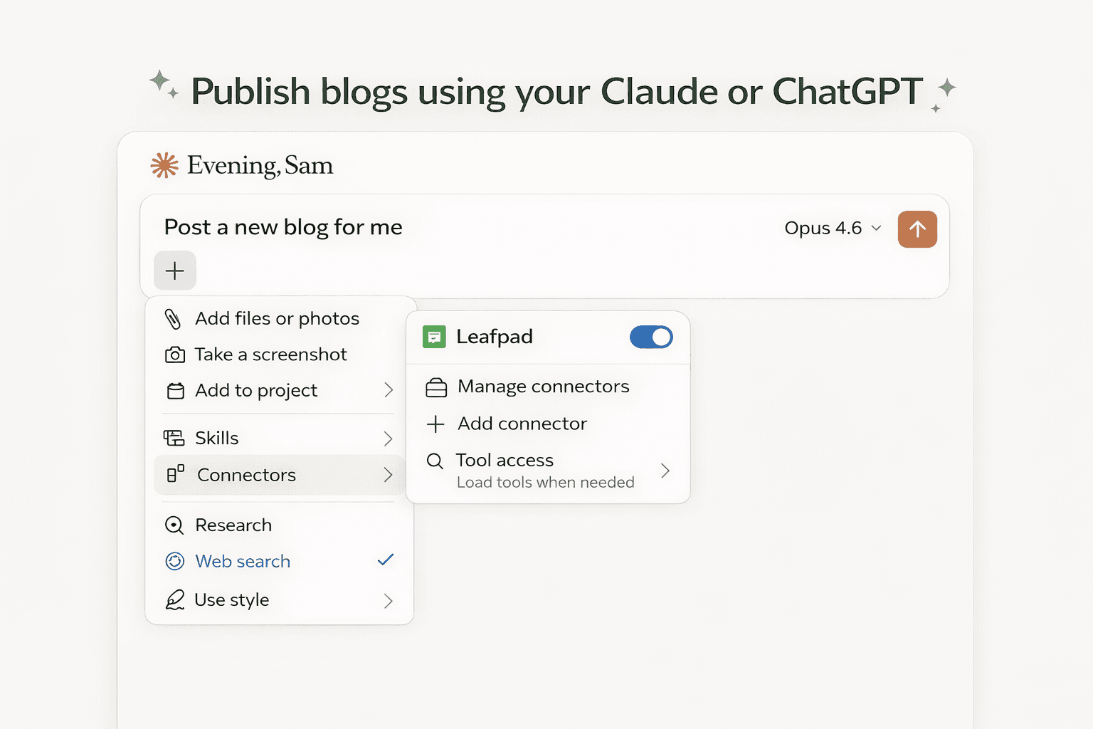The width and height of the screenshot is (1093, 729).
Task: Click the Add connector plus icon
Action: tap(435, 424)
